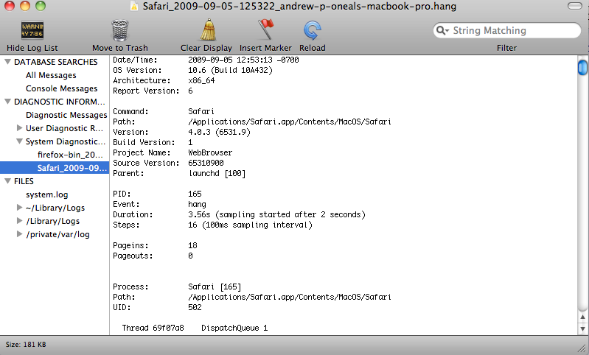Click the Hide Log List icon

[x=32, y=30]
